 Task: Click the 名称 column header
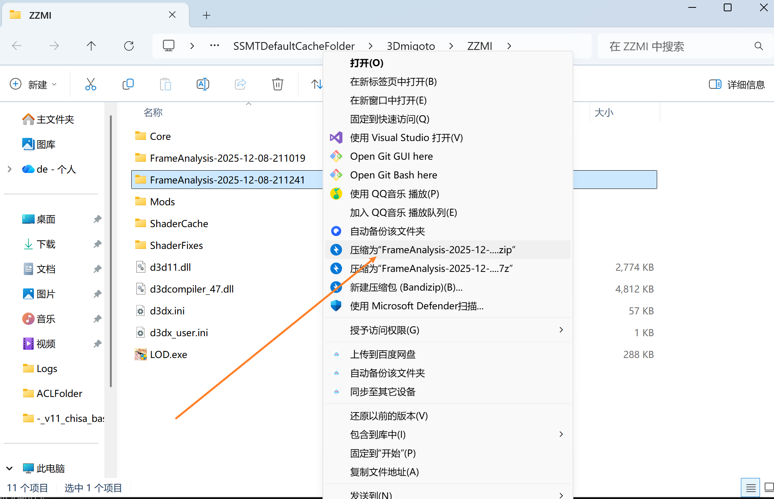click(x=153, y=113)
